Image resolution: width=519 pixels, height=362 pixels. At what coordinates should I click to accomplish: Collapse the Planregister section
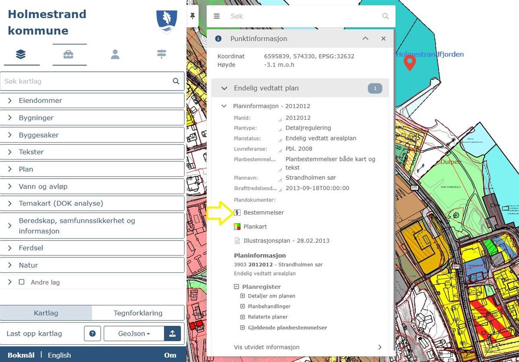[x=237, y=287]
